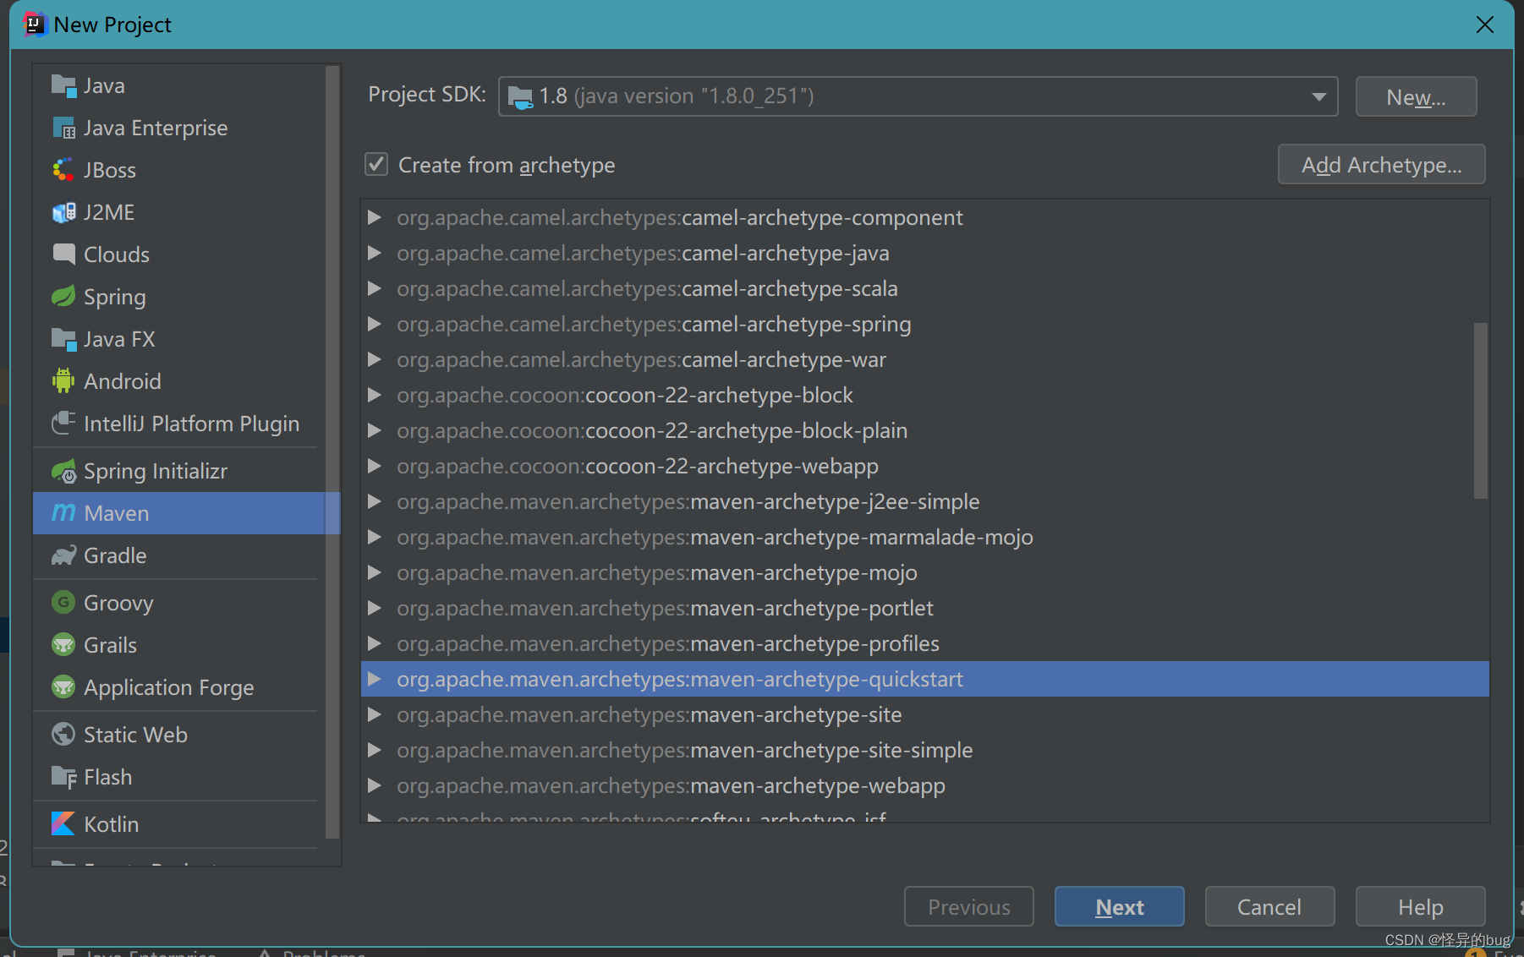
Task: Click the Help button
Action: coord(1420,906)
